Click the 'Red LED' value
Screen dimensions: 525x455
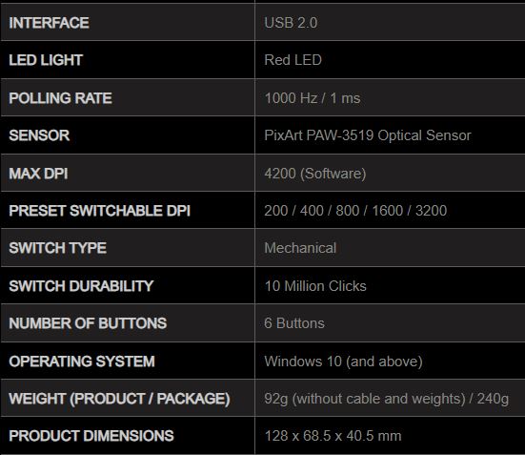293,60
